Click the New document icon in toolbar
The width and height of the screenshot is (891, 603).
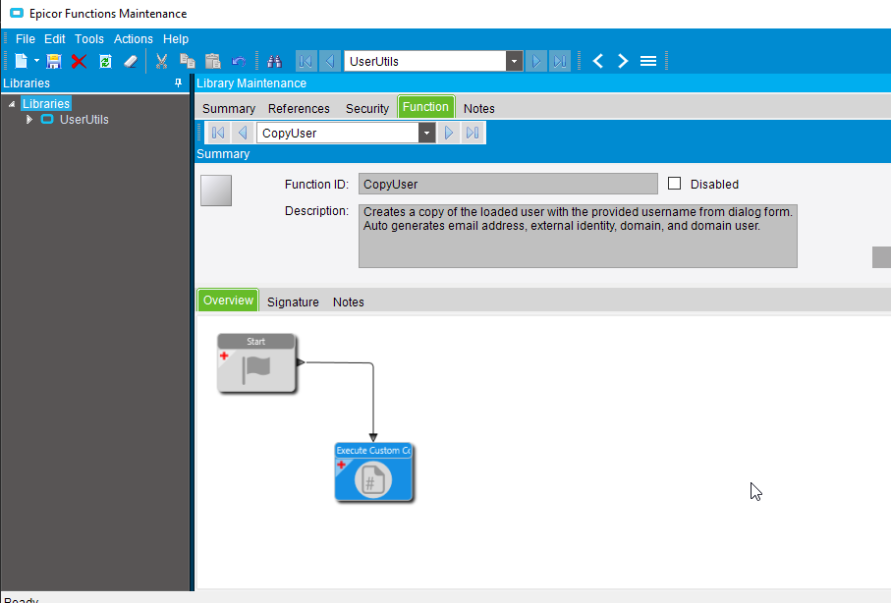(21, 61)
